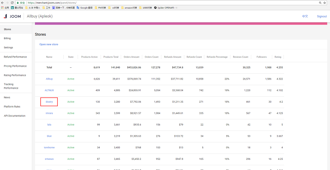Open the ALTNUX store
Viewport: 330px width, 170px height.
point(49,90)
